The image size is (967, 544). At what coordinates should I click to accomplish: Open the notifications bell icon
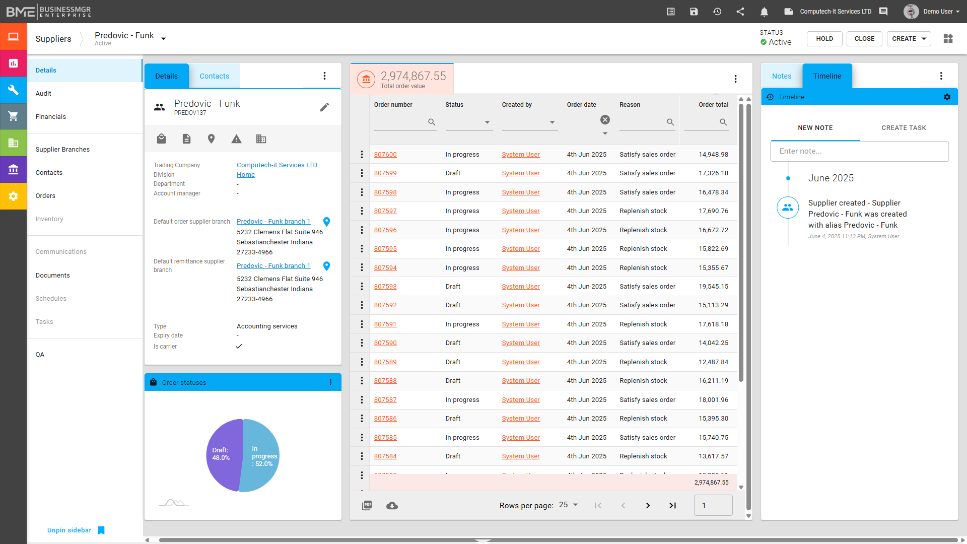coord(764,12)
